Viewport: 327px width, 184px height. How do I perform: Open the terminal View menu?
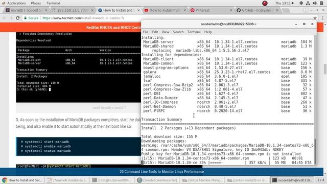coord(166,32)
